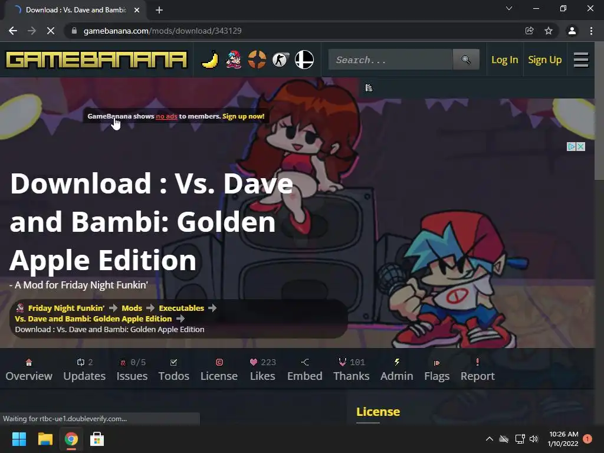Open Executables breadcrumb link

[182, 308]
